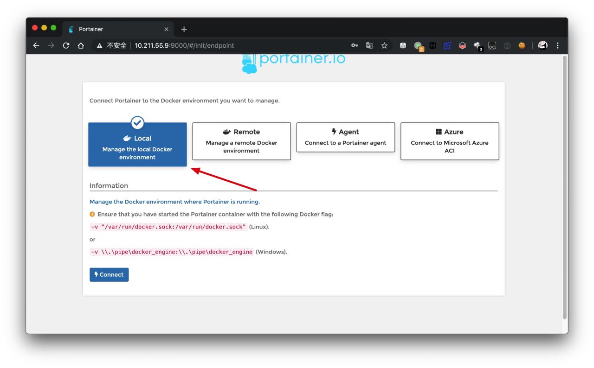Select the Portainer browser tab

pos(117,29)
